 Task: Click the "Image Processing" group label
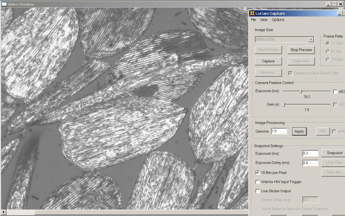[270, 123]
